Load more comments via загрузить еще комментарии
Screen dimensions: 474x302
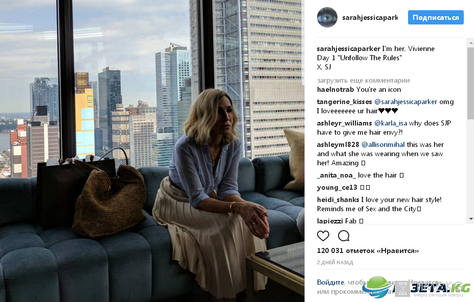(363, 81)
